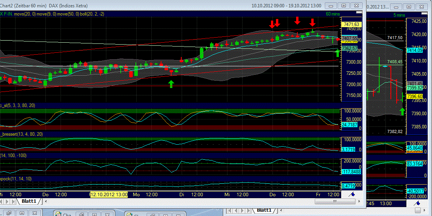Image resolution: width=432 pixels, height=216 pixels.
Task: Click the Chart2 title bar date range text
Action: (286, 5)
